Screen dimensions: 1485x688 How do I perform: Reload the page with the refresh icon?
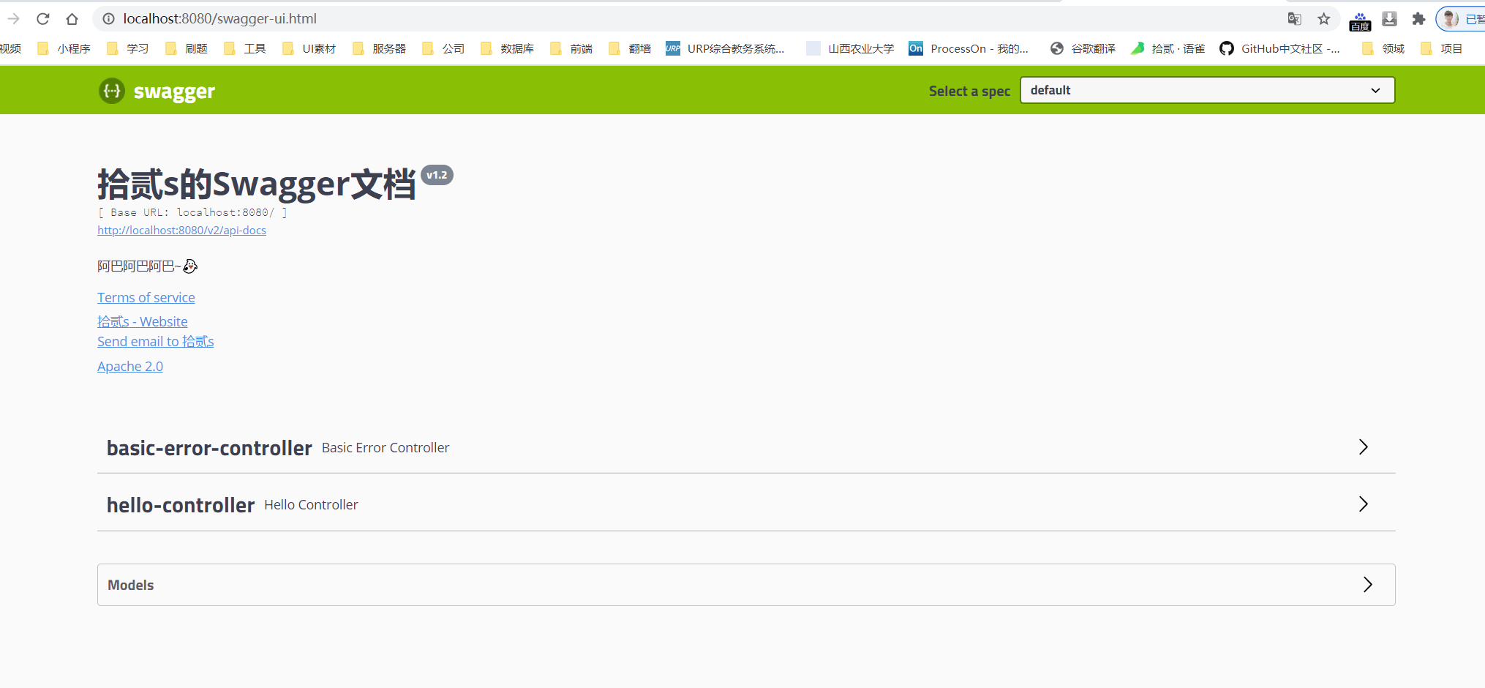pos(43,18)
